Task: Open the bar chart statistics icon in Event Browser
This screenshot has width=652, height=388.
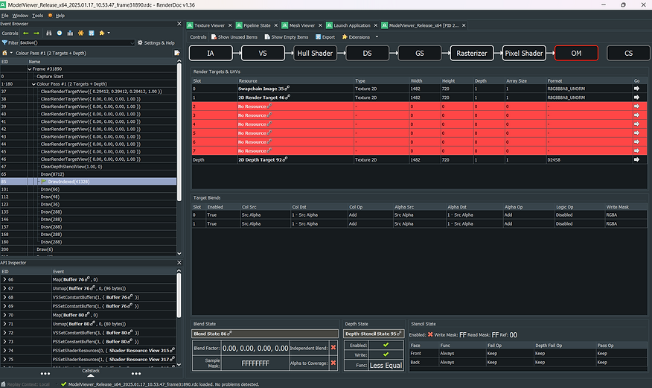Action: point(70,33)
